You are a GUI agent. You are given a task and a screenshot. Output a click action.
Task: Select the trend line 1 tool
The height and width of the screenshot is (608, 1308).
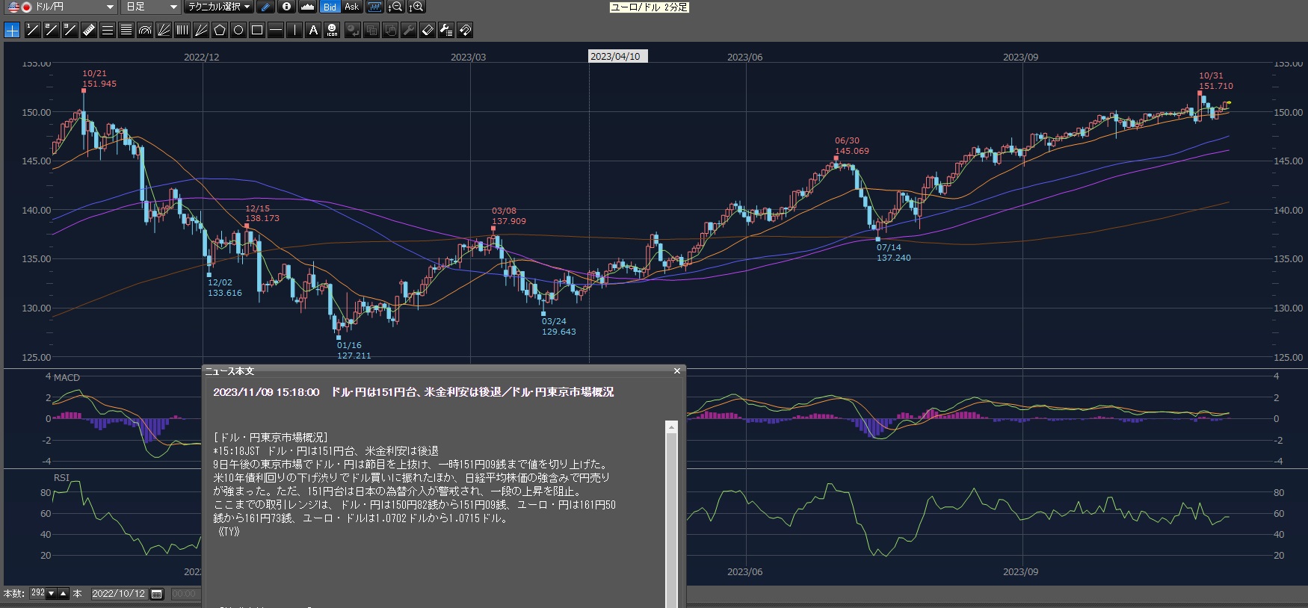(32, 30)
